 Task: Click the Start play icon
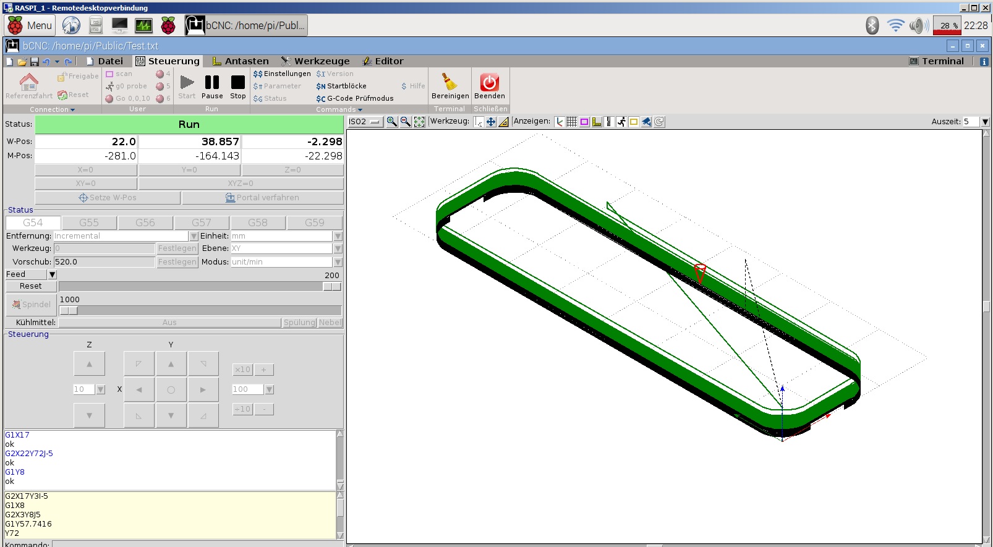(187, 82)
